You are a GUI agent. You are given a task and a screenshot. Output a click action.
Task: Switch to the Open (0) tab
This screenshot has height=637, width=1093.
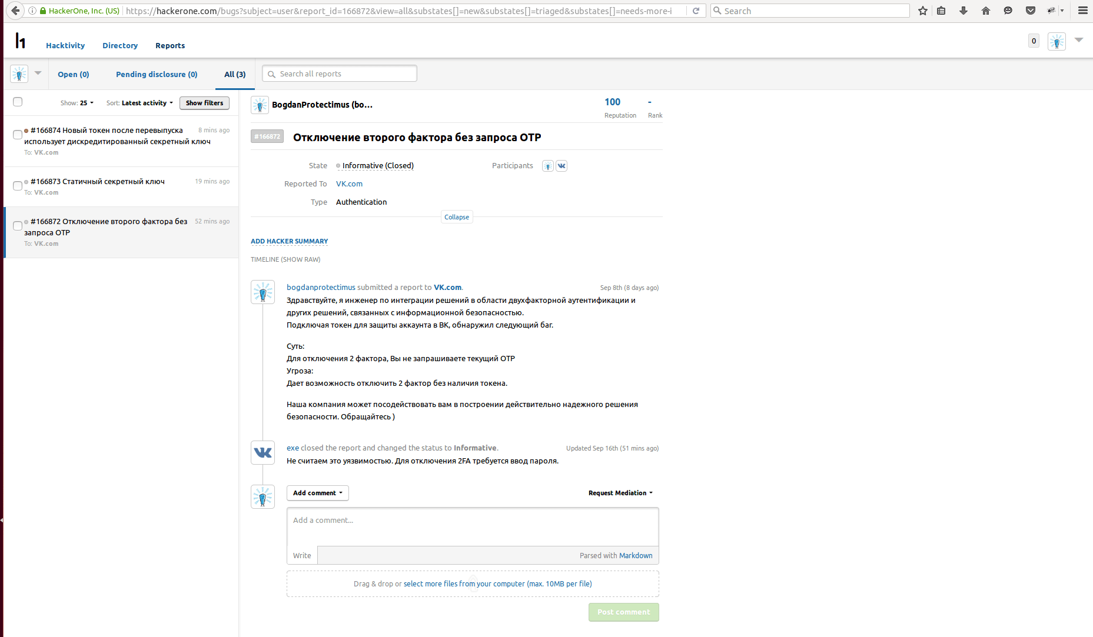[x=74, y=74]
